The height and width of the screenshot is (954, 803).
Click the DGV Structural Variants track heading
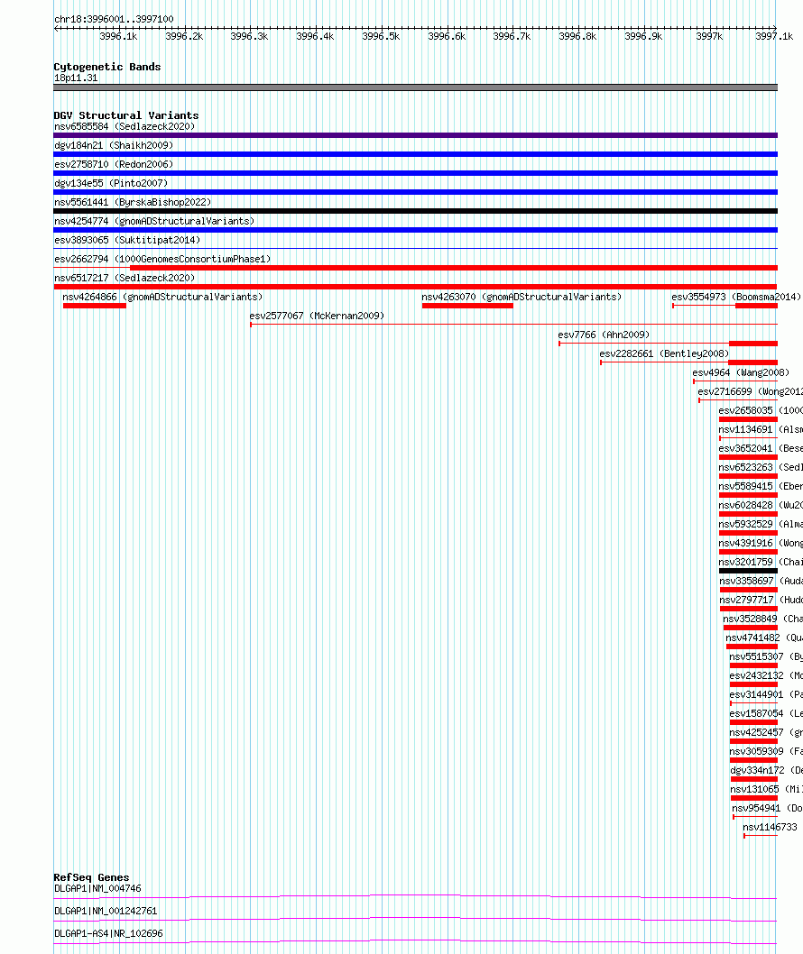point(126,115)
